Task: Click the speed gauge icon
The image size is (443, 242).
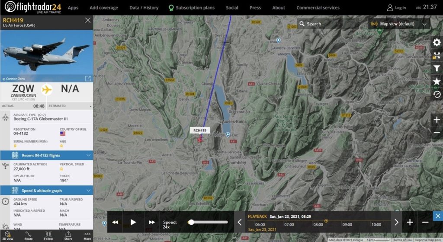Action: [x=5, y=201]
